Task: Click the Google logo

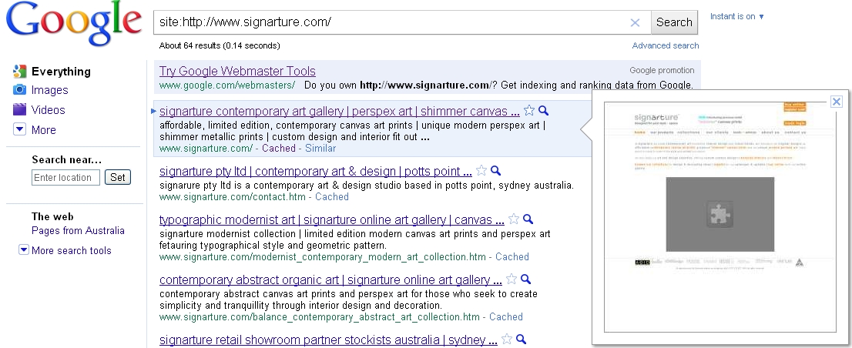Action: 74,25
